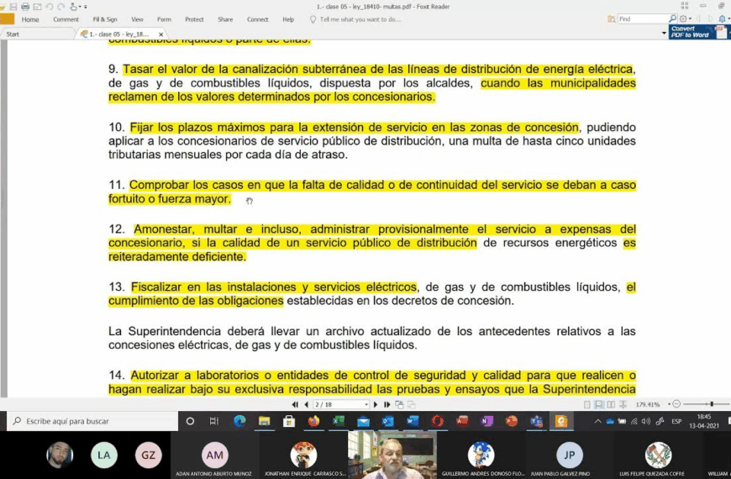This screenshot has width=731, height=479.
Task: Go to next page arrow
Action: [x=376, y=404]
